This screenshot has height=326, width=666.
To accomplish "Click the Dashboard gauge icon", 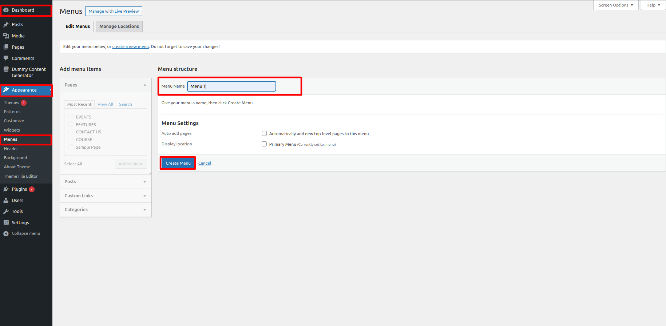I will click(6, 10).
